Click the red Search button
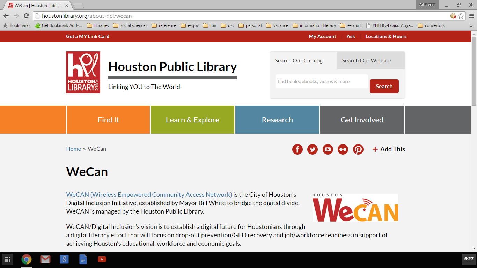This screenshot has height=268, width=477. click(x=384, y=86)
